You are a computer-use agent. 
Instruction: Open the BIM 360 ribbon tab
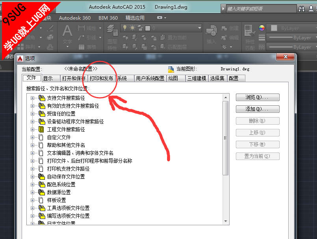(108, 18)
